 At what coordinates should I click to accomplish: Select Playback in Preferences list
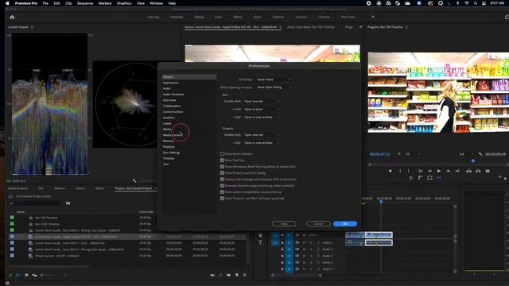pos(169,146)
